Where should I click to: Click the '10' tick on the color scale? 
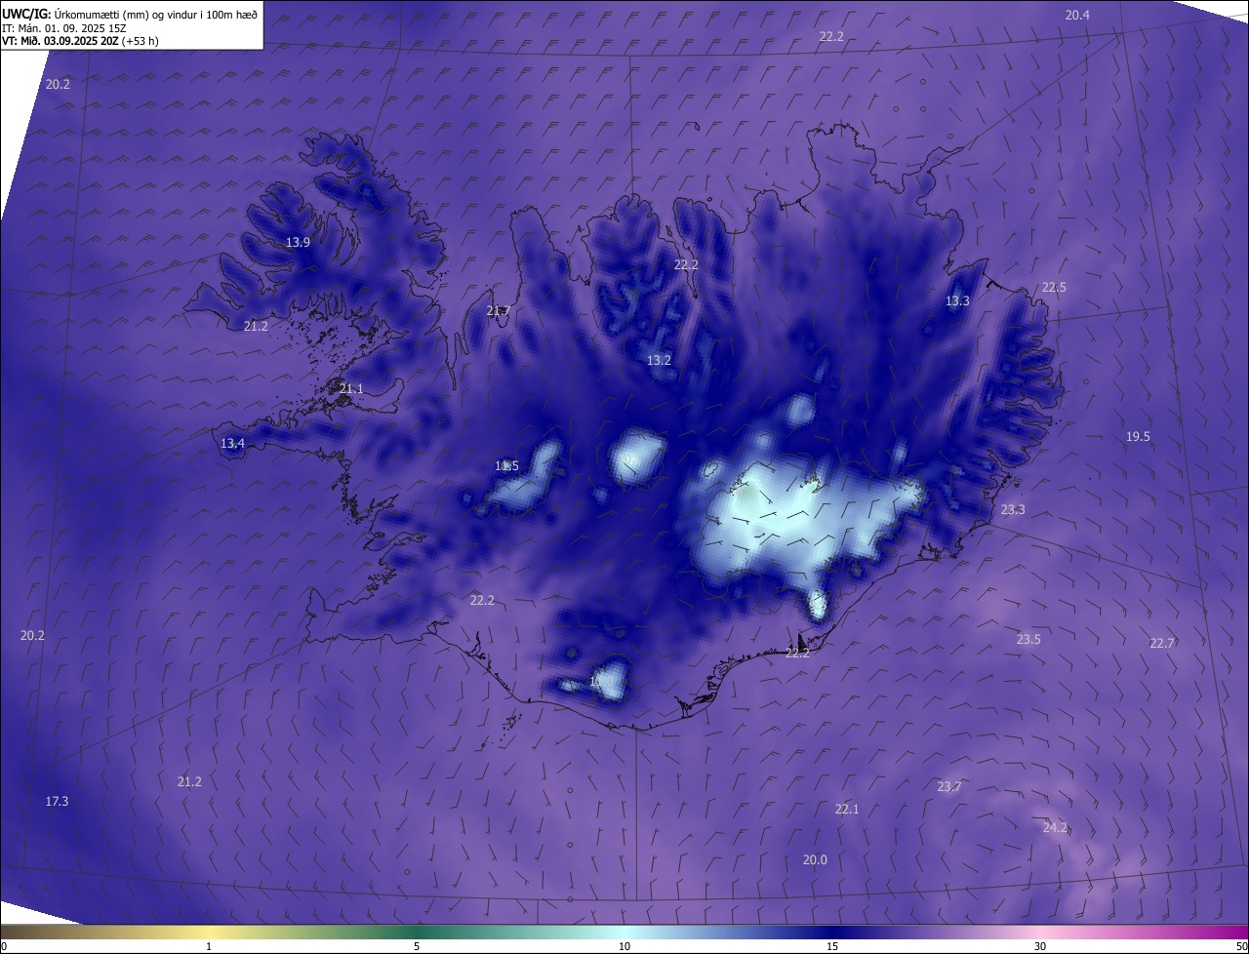624,947
